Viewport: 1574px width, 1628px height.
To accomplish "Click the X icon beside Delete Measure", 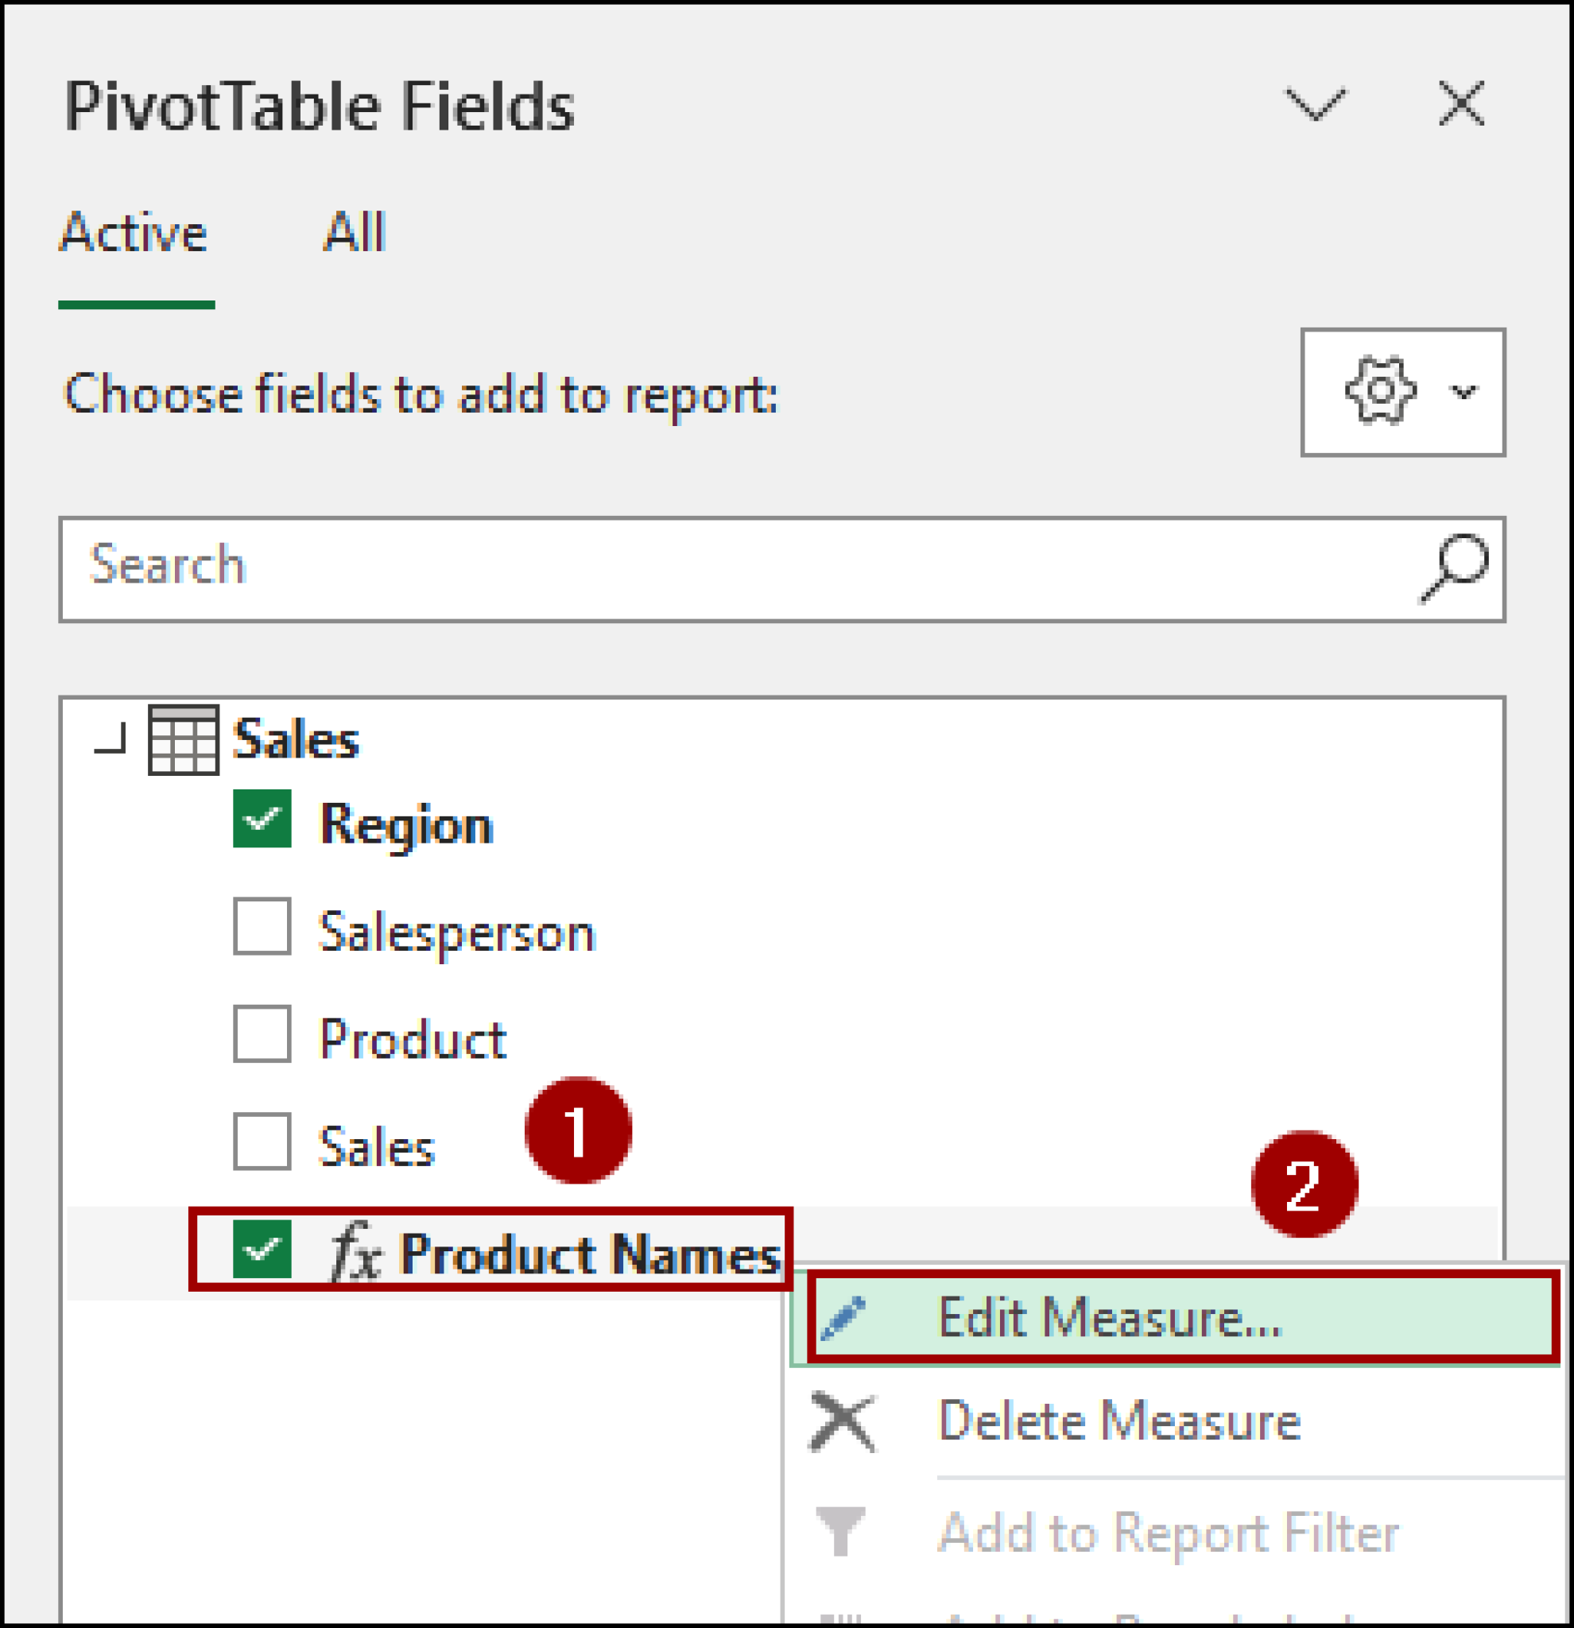I will click(x=840, y=1421).
